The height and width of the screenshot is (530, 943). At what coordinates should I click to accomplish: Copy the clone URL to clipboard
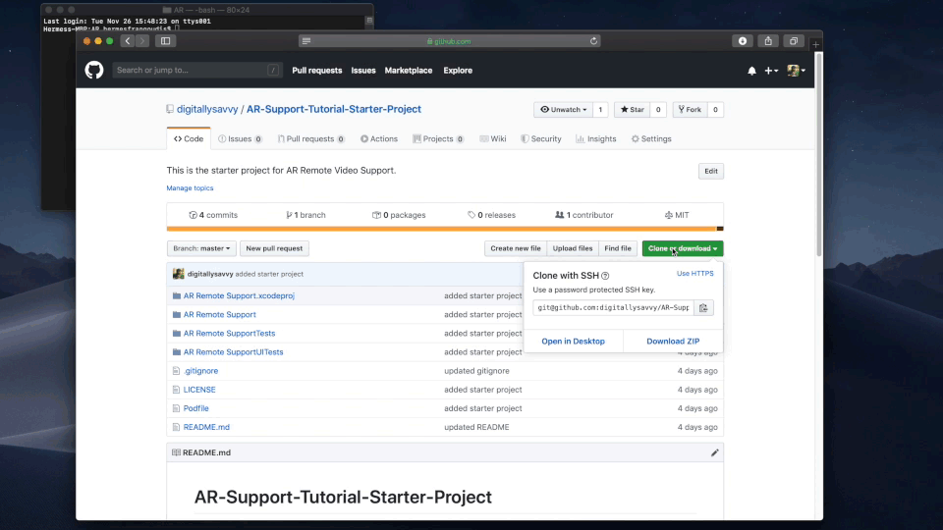703,307
